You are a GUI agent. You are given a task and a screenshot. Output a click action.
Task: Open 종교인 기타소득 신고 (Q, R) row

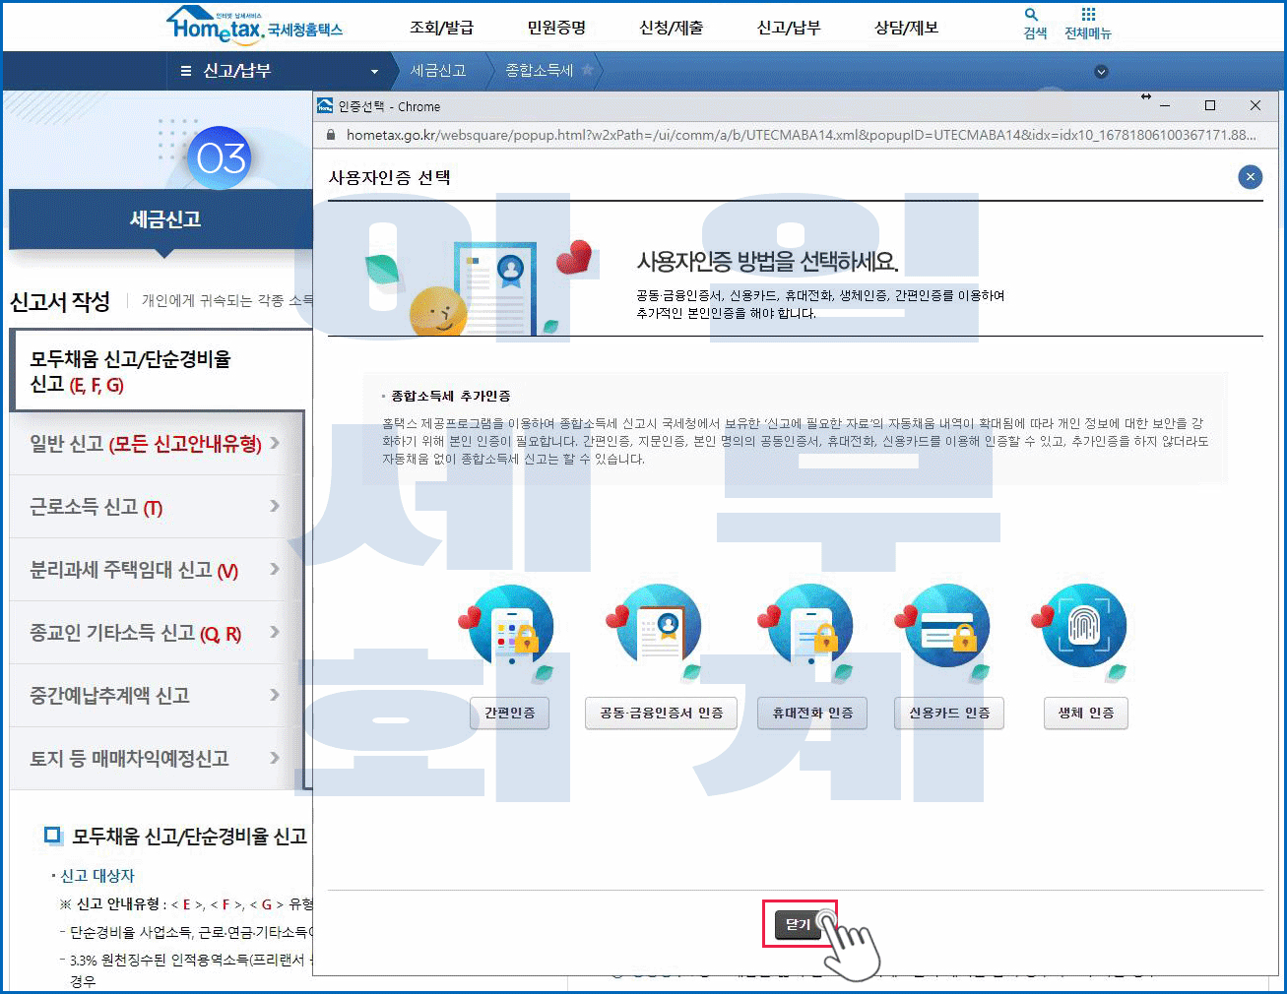[x=156, y=633]
